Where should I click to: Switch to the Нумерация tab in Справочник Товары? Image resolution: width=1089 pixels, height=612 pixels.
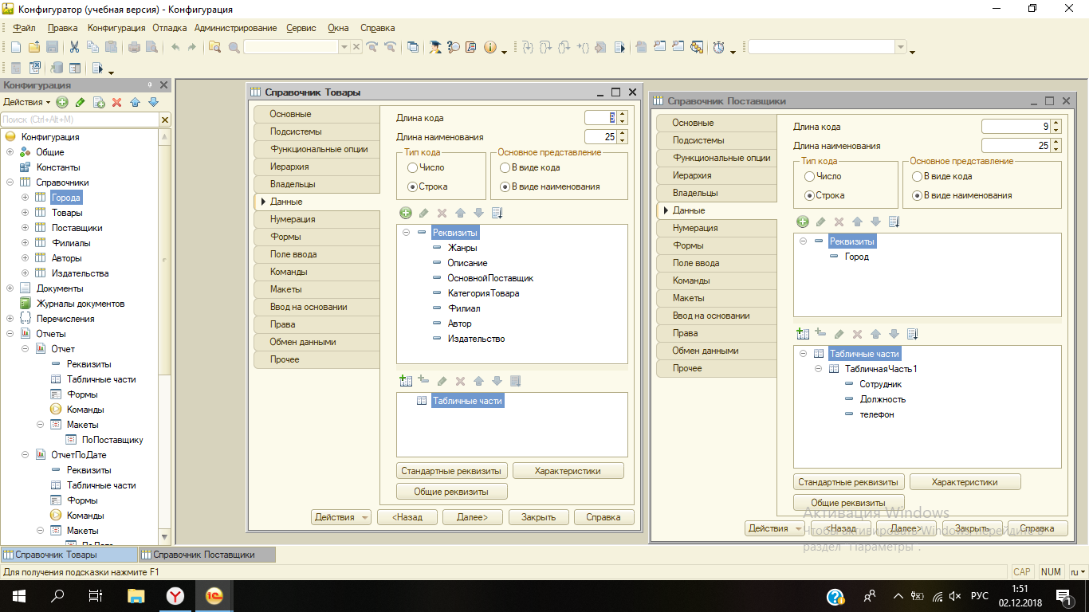[293, 219]
